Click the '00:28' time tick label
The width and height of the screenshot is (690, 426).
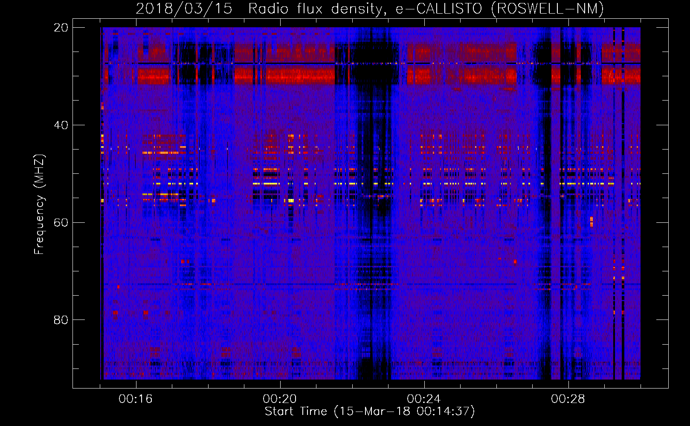568,399
